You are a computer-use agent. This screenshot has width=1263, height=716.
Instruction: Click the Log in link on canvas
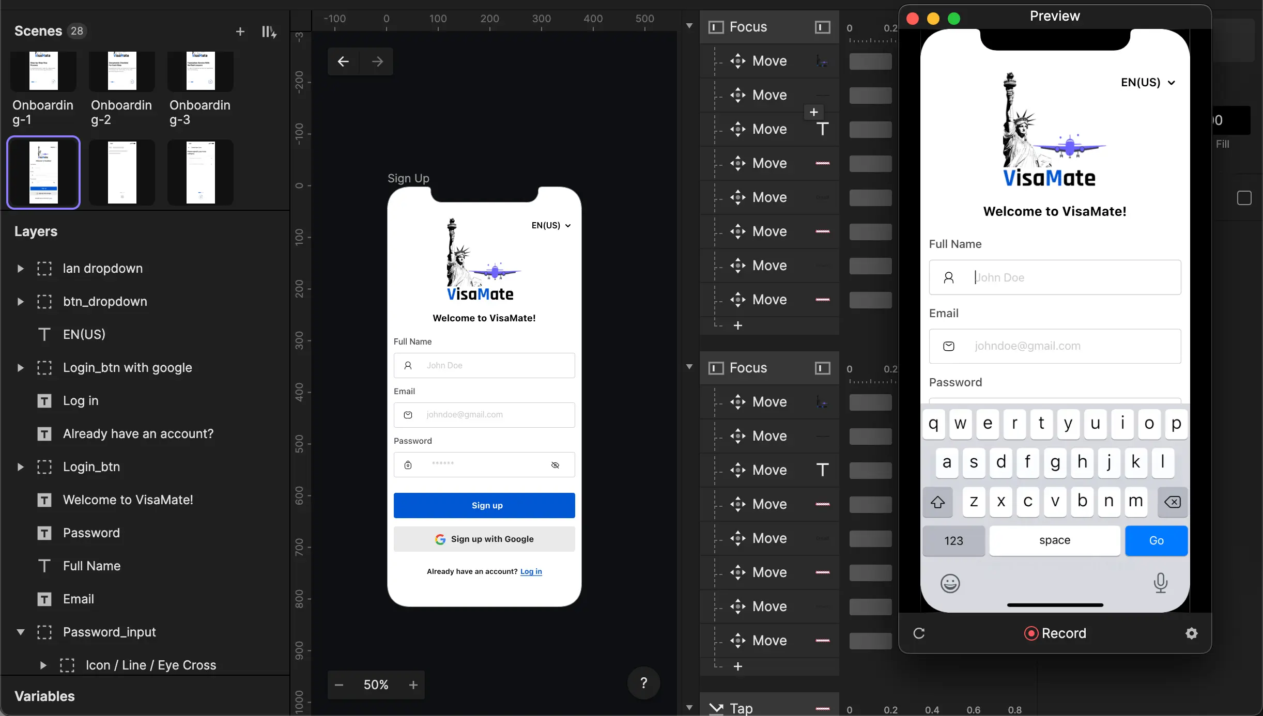point(531,571)
